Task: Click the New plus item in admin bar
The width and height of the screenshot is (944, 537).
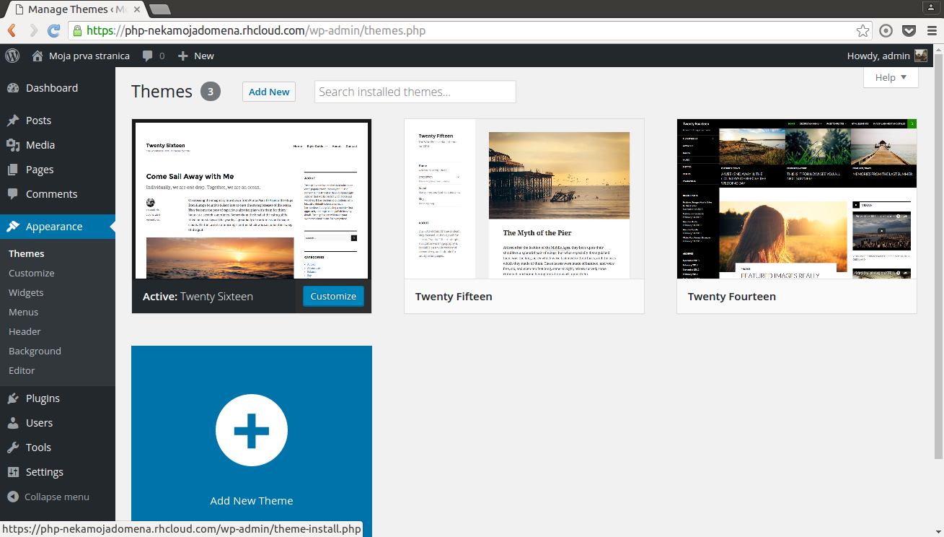Action: [x=196, y=56]
